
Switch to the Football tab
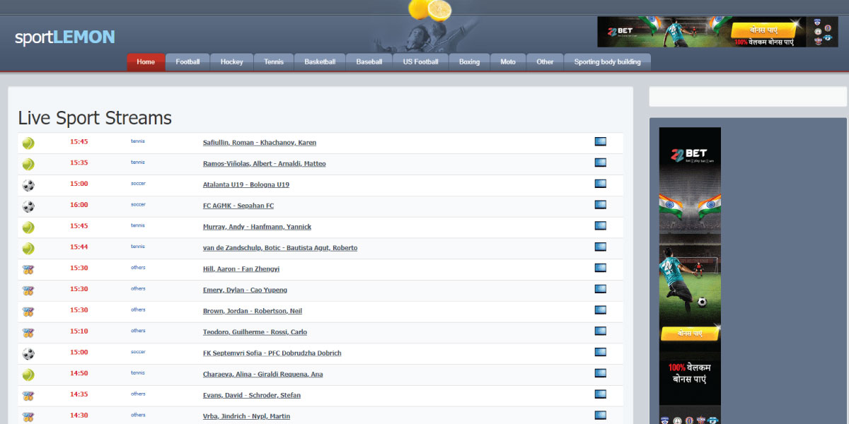coord(187,62)
